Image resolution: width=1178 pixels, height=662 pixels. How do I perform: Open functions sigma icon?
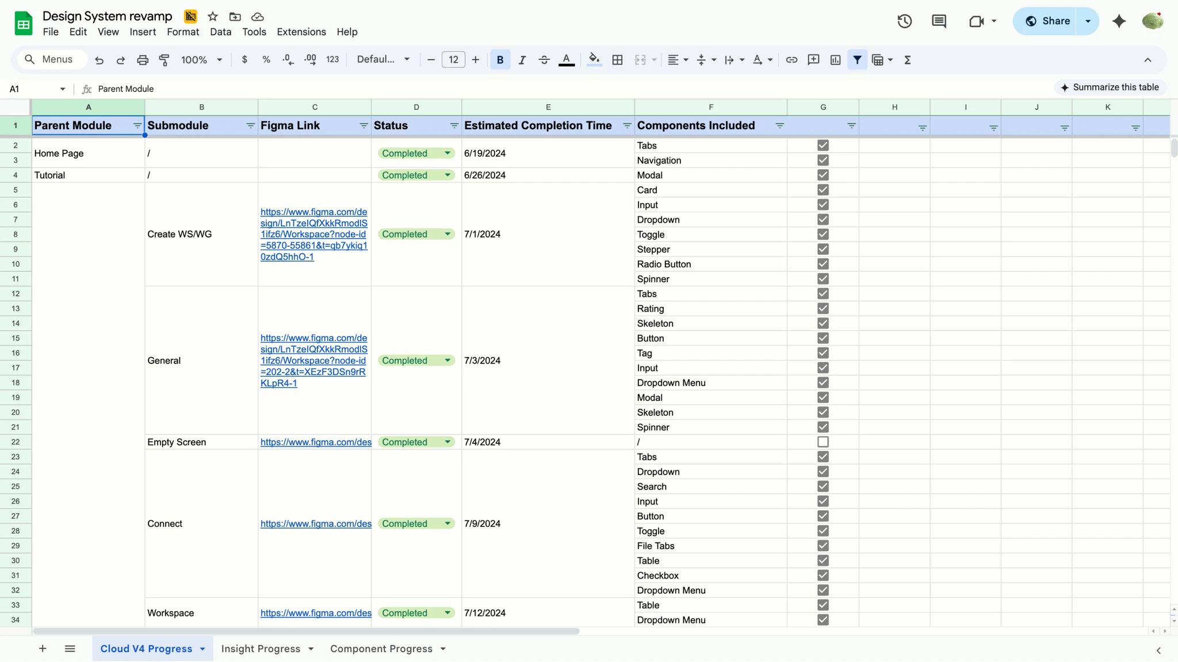click(x=908, y=60)
